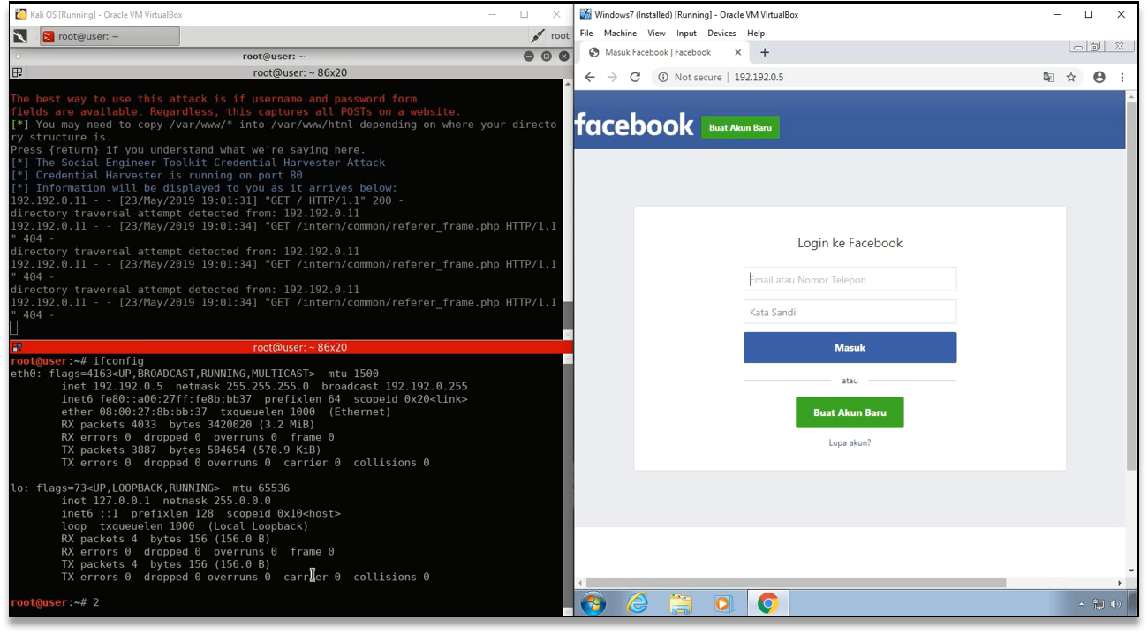Viewport: 1148px width, 635px height.
Task: Click the Show desktop strip in Windows 7
Action: tap(1133, 604)
